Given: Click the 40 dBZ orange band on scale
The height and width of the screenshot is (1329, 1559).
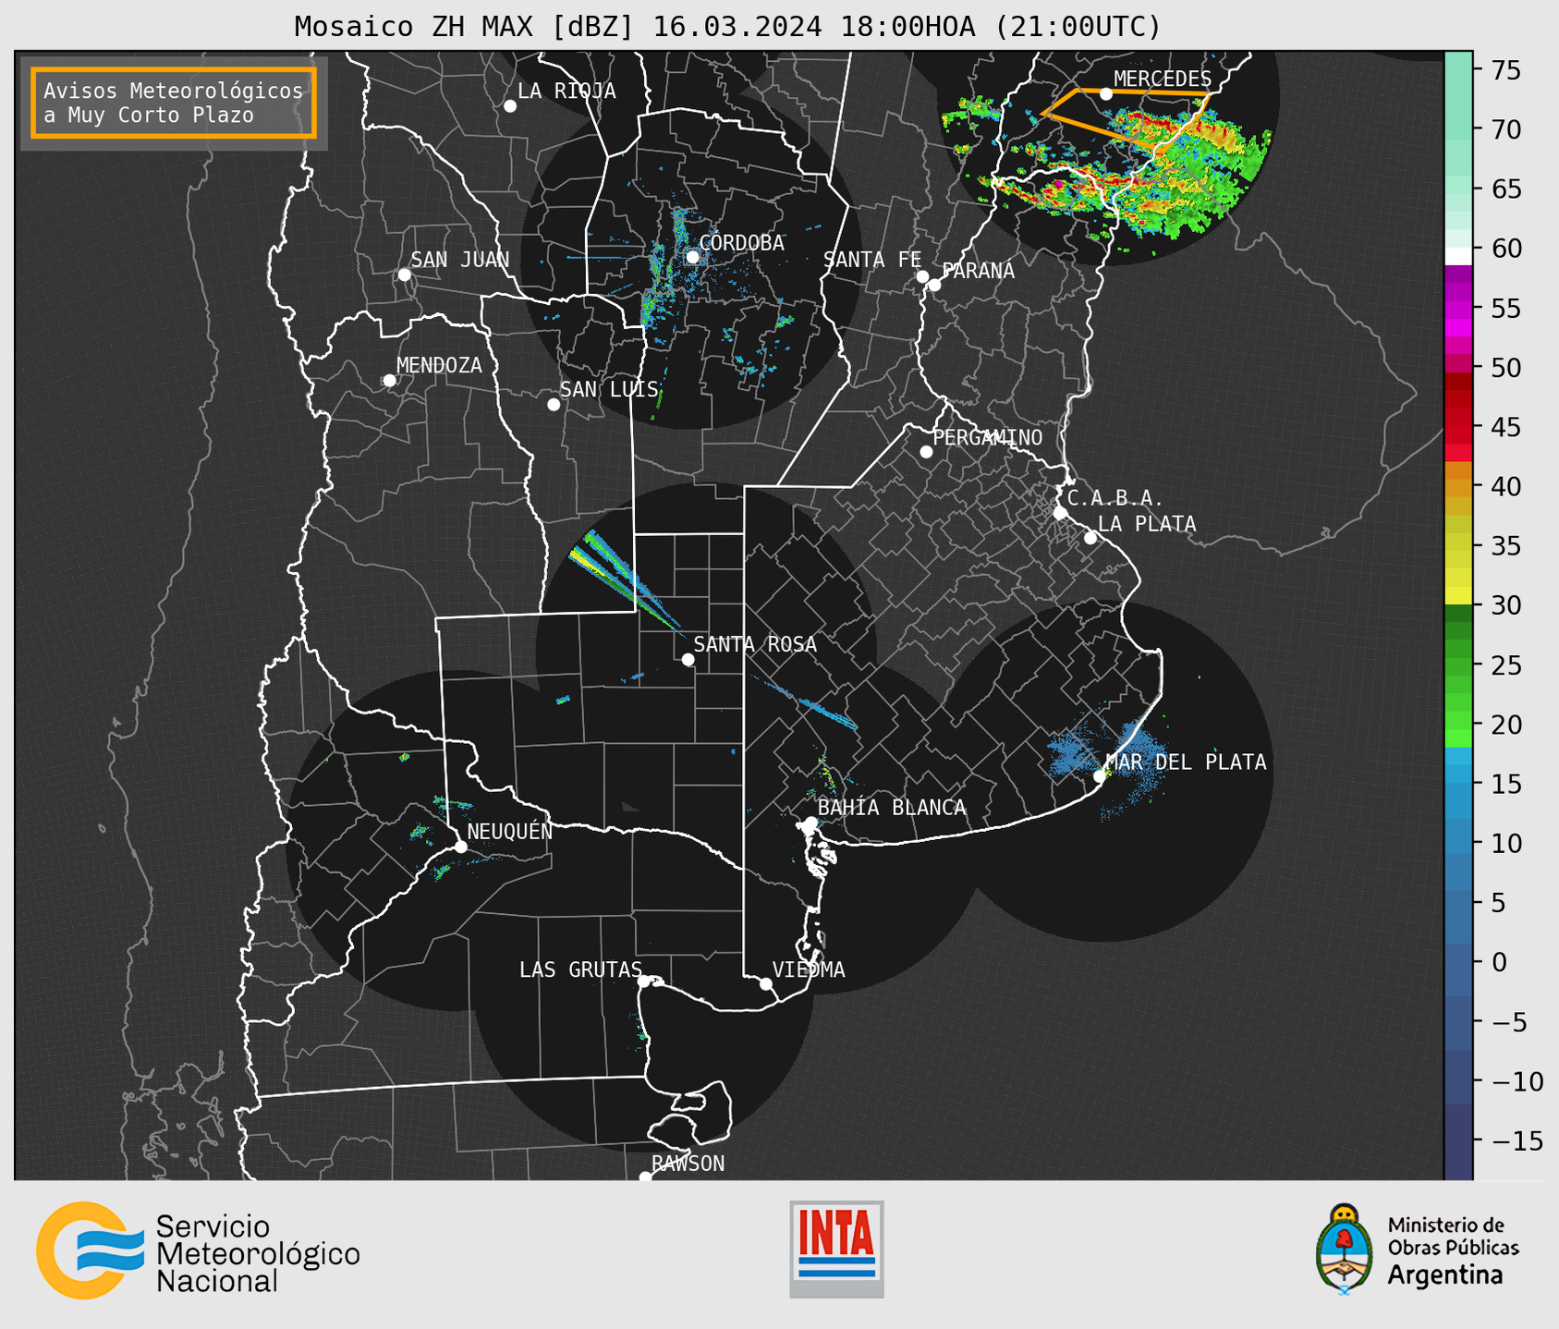Looking at the screenshot, I should pos(1458,486).
